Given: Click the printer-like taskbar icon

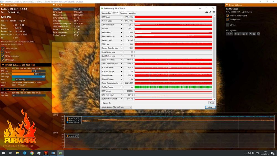Looking at the screenshot, I should pyautogui.click(x=39, y=153).
